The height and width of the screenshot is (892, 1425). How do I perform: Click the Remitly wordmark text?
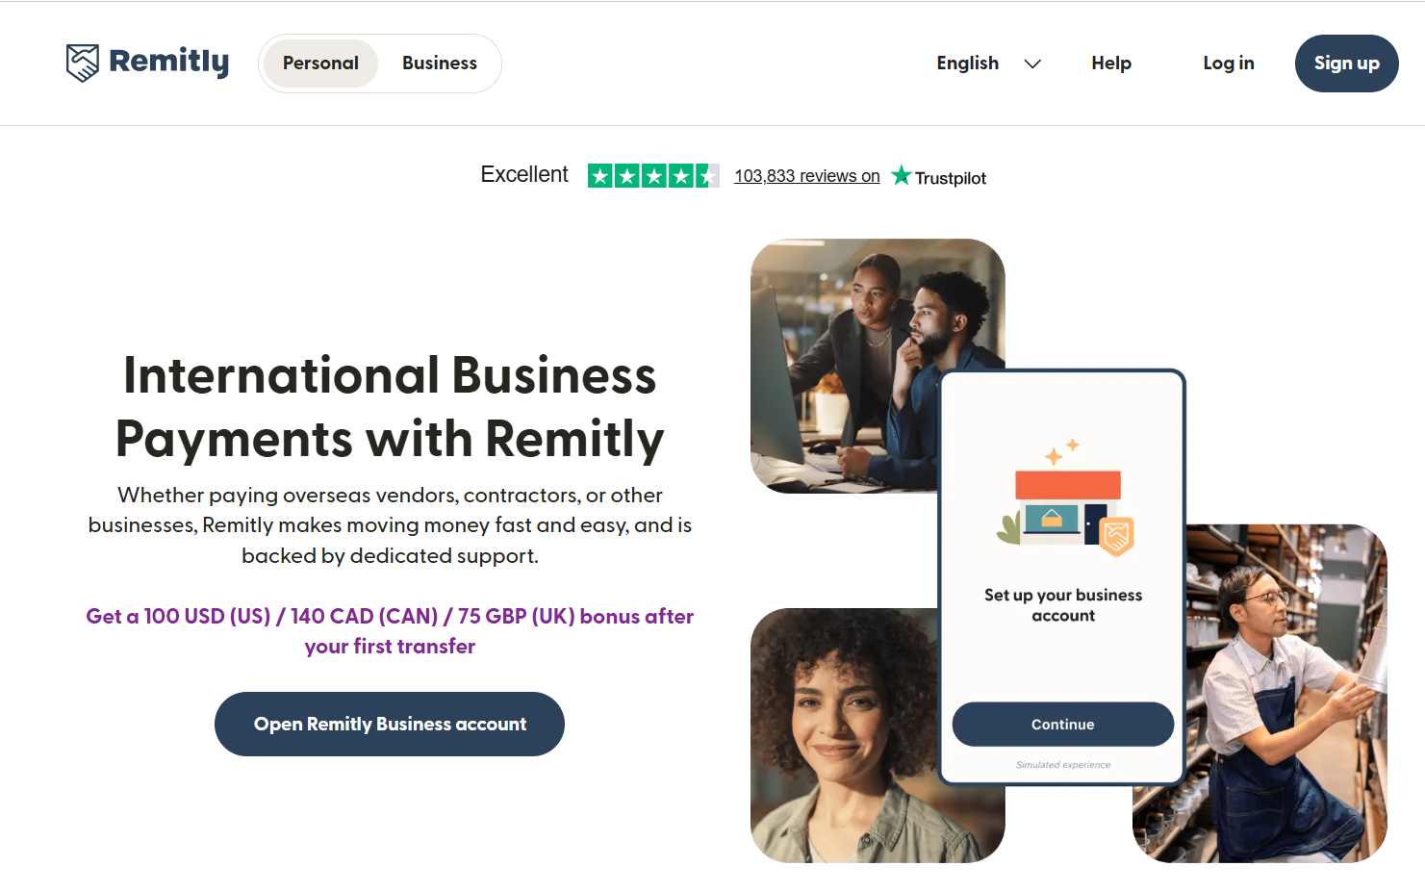point(169,62)
